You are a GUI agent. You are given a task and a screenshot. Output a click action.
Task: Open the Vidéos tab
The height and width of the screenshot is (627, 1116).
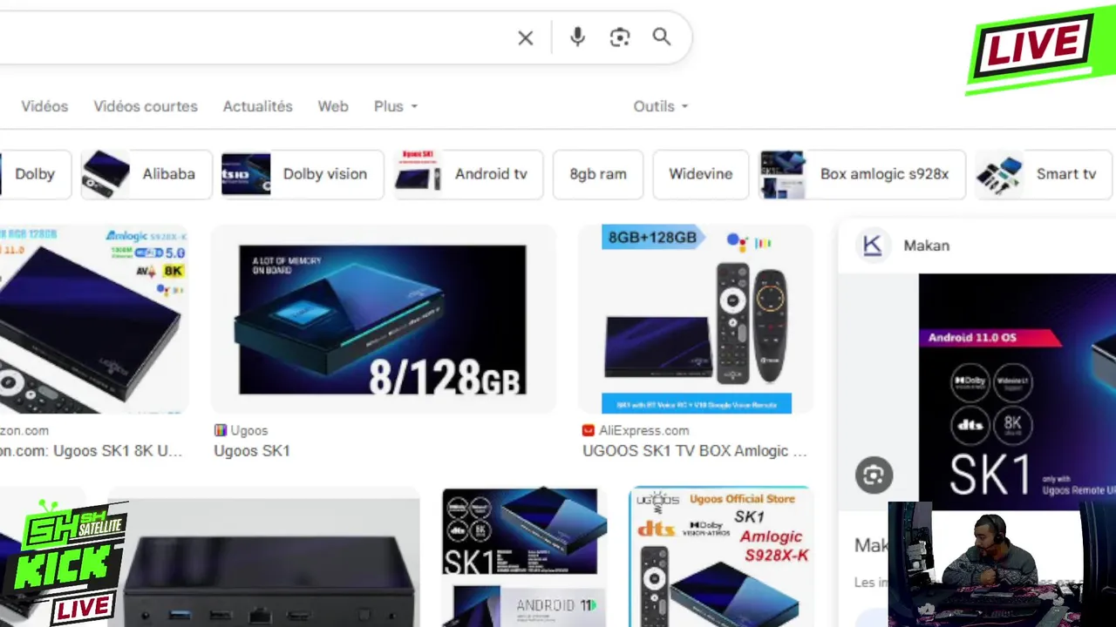pyautogui.click(x=44, y=106)
